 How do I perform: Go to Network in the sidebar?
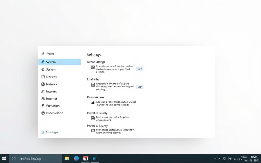point(51,84)
